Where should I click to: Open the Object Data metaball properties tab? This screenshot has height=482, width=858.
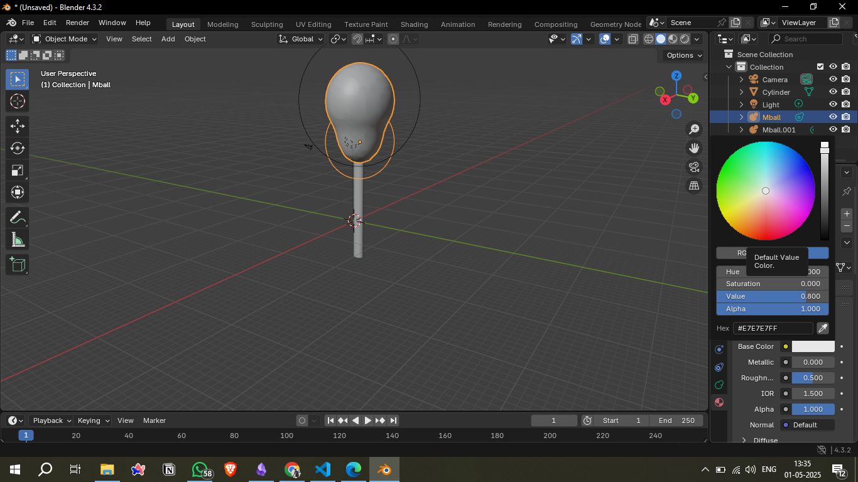pyautogui.click(x=719, y=385)
